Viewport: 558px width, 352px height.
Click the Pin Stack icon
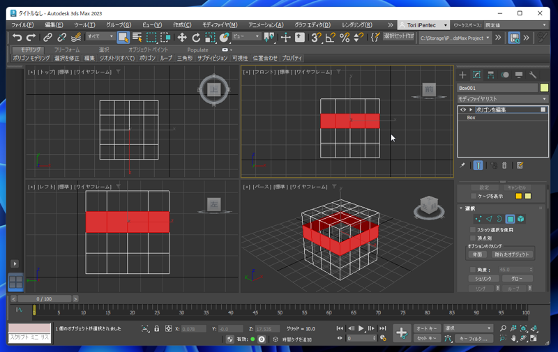click(462, 165)
